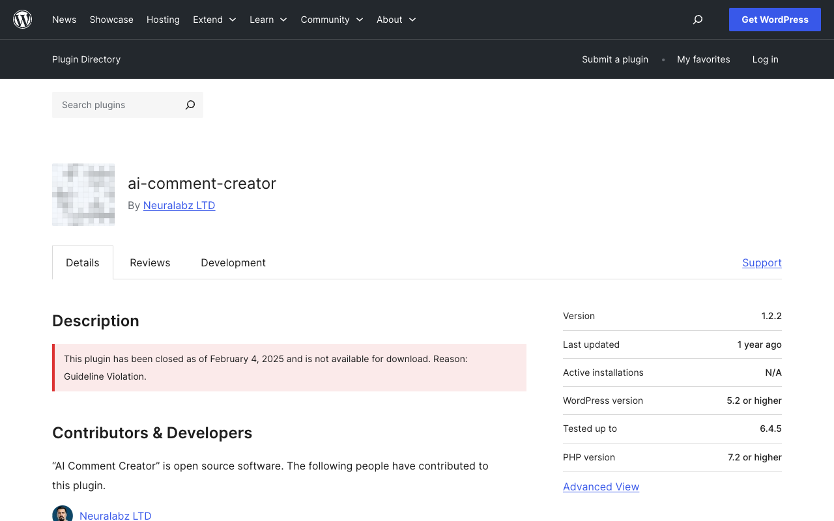Expand the About menu
Image resolution: width=834 pixels, height=521 pixels.
pos(396,20)
